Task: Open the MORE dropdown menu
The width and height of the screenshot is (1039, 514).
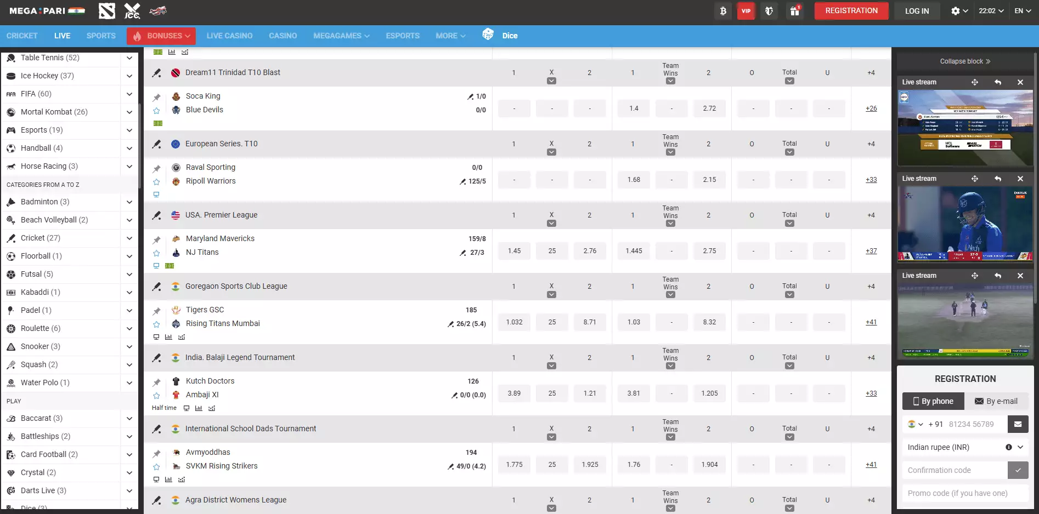Action: [450, 36]
